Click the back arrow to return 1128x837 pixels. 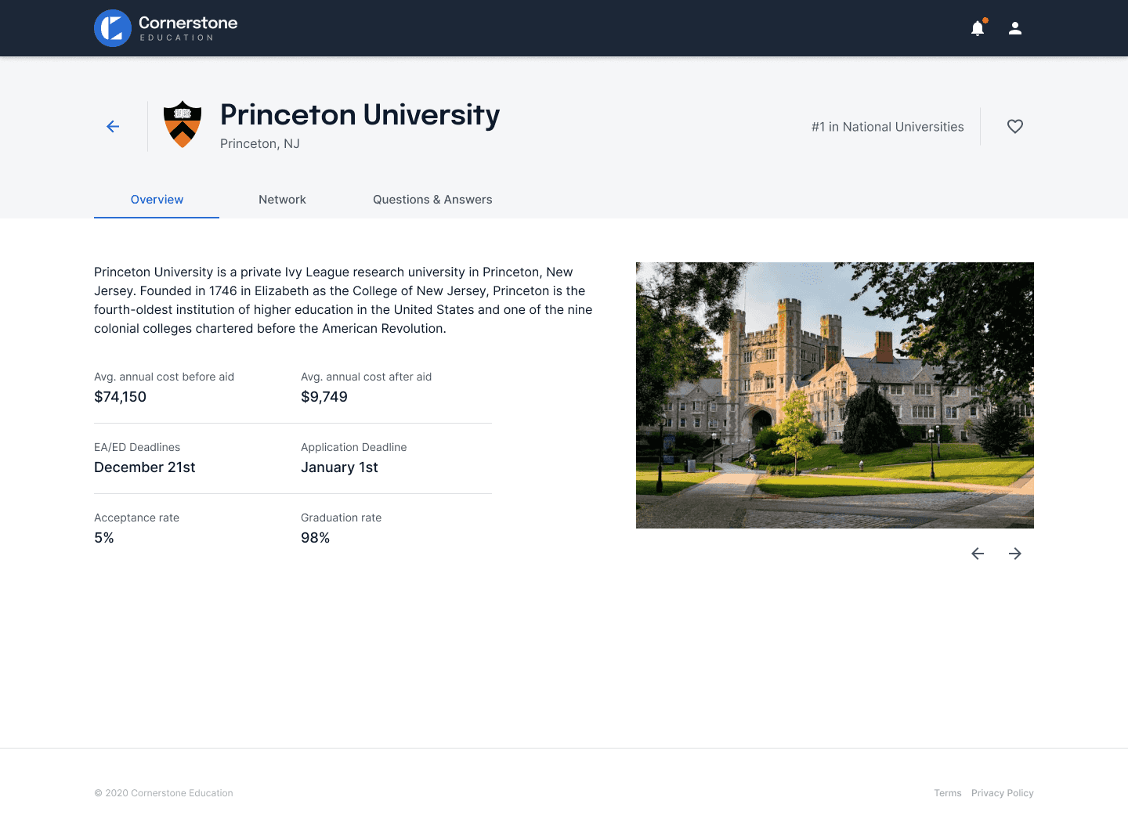(x=113, y=126)
